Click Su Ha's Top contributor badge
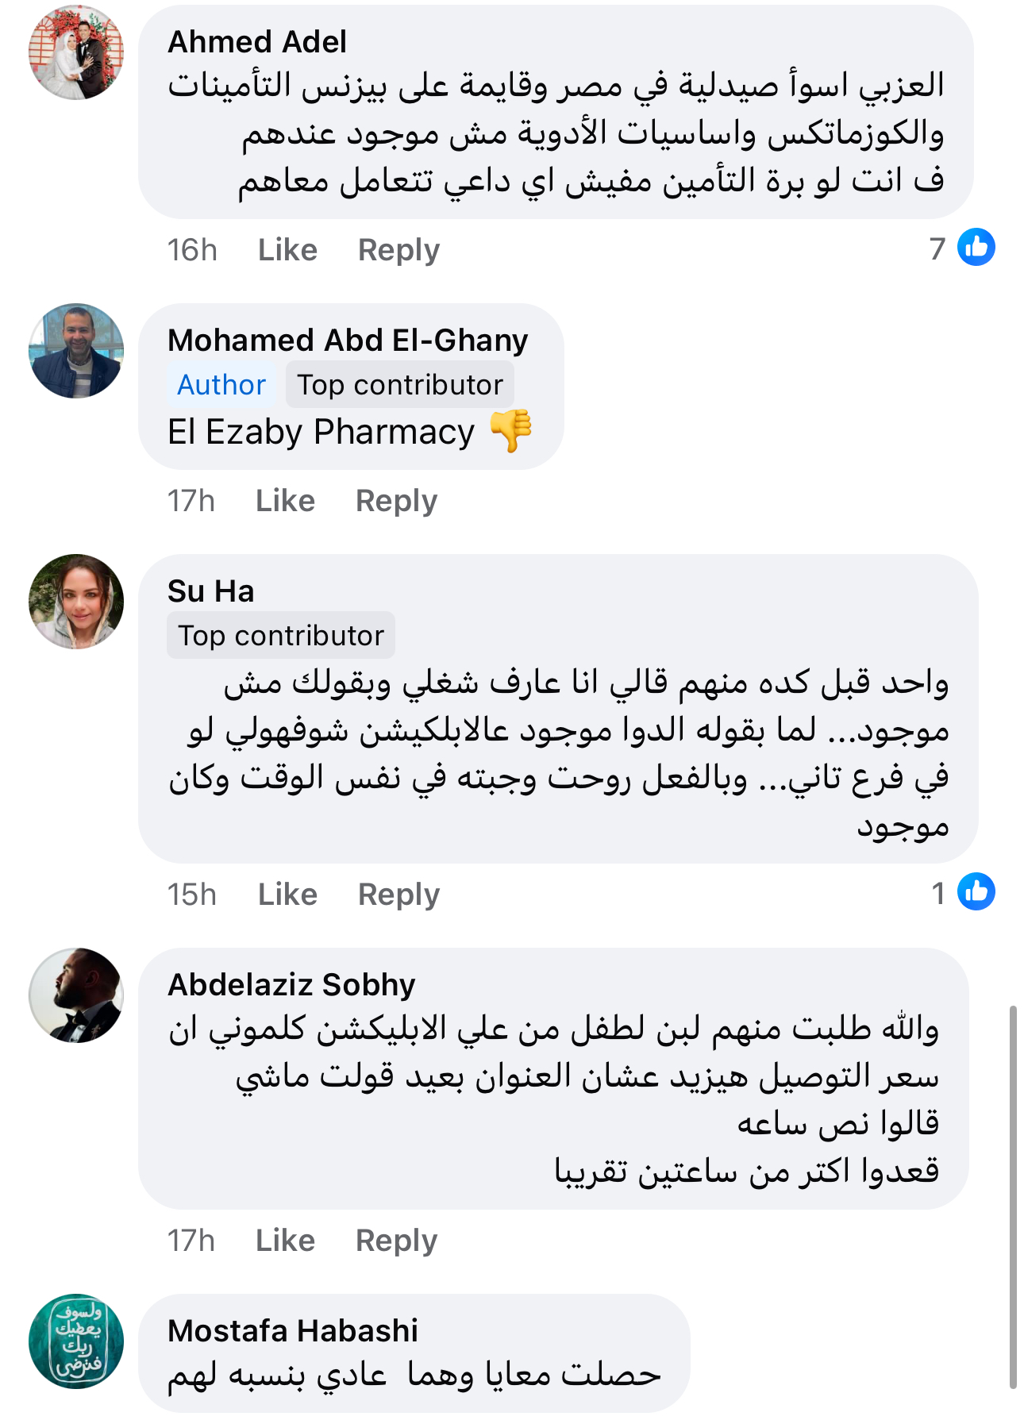The width and height of the screenshot is (1024, 1420). (281, 636)
